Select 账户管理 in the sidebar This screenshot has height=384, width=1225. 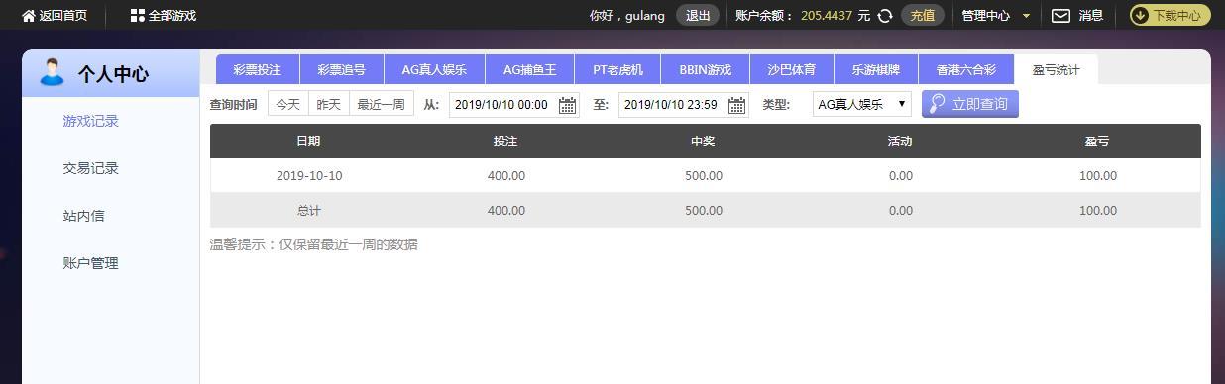tap(90, 263)
